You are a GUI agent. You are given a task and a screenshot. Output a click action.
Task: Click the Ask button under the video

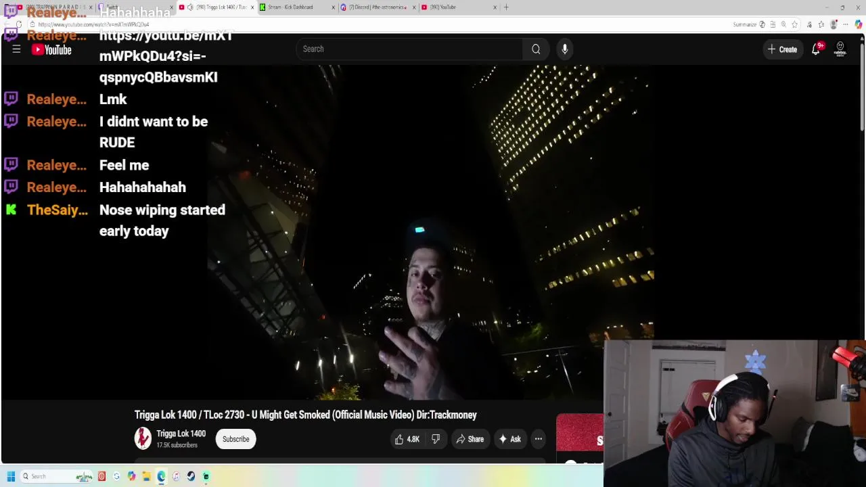point(509,439)
